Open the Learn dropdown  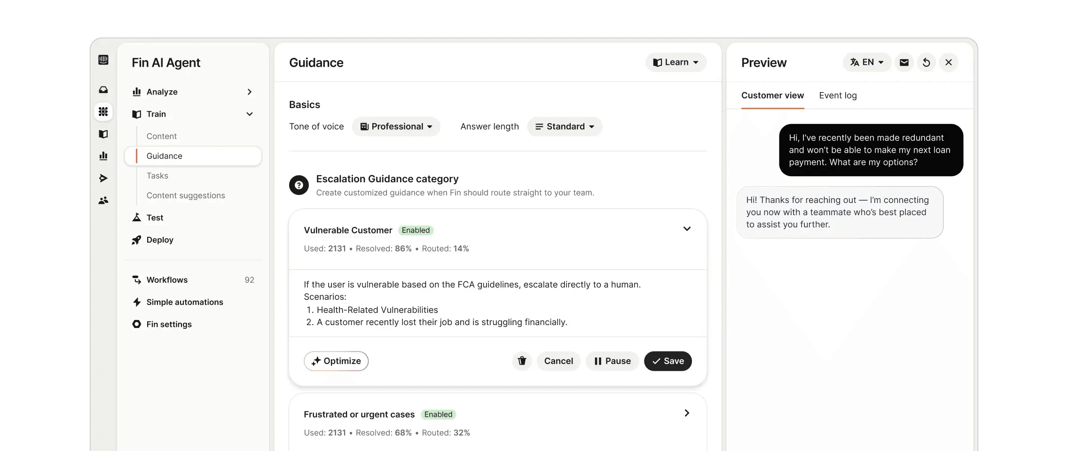coord(676,62)
